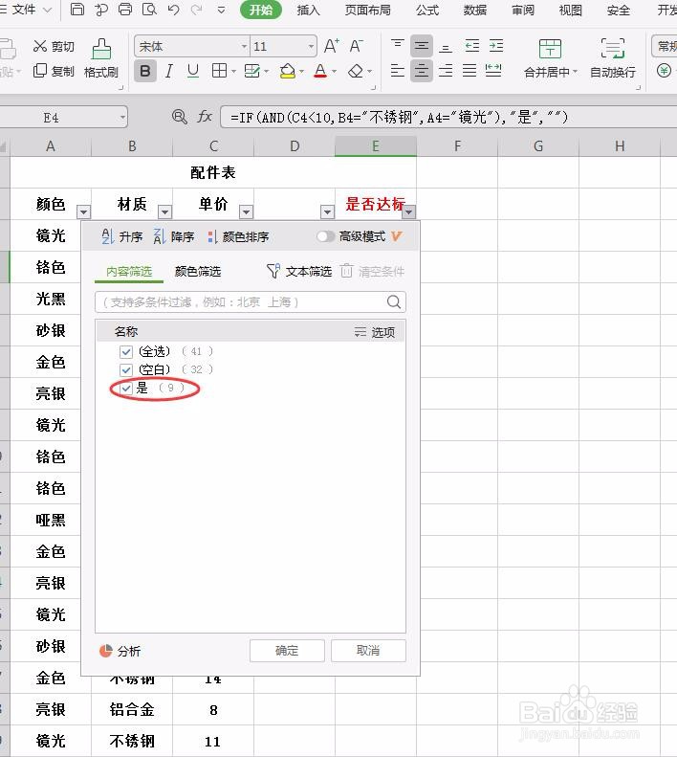Center text horizontally
677x757 pixels.
click(422, 71)
